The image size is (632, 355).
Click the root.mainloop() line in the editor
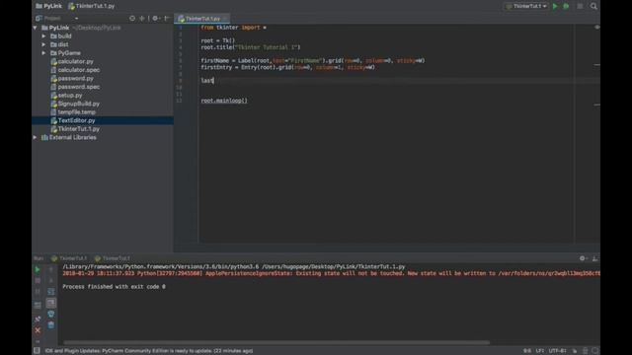pyautogui.click(x=224, y=101)
